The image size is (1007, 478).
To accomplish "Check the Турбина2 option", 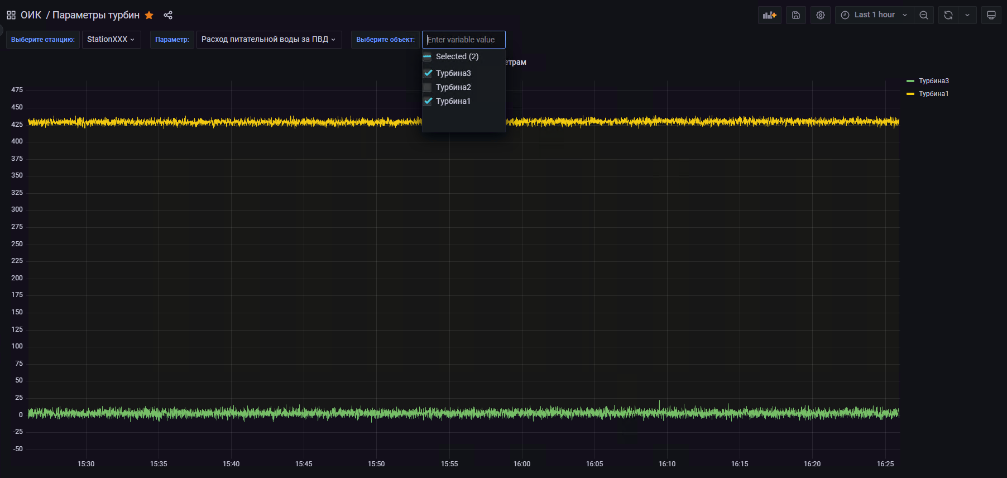I will (x=428, y=87).
